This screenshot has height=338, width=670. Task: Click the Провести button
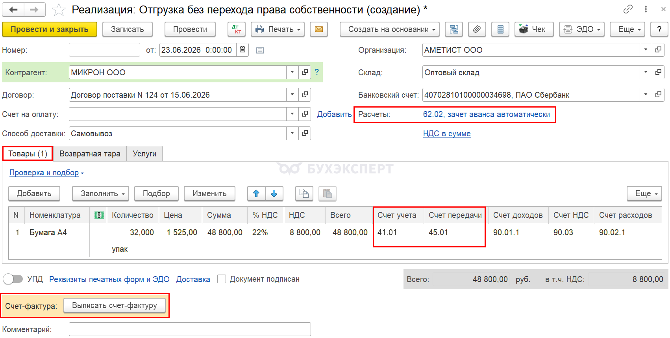tap(190, 29)
